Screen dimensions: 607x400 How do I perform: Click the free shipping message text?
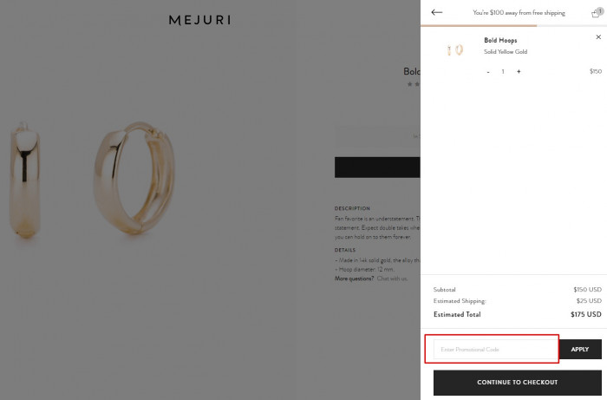(x=519, y=13)
